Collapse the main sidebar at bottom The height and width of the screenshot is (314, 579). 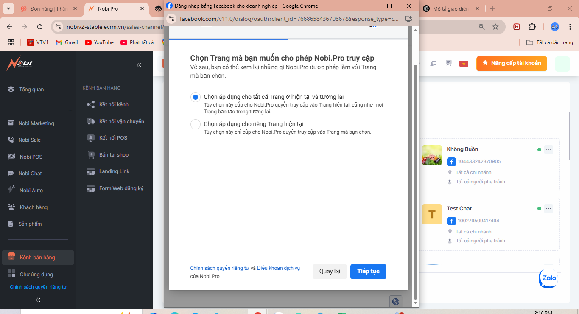tap(38, 300)
